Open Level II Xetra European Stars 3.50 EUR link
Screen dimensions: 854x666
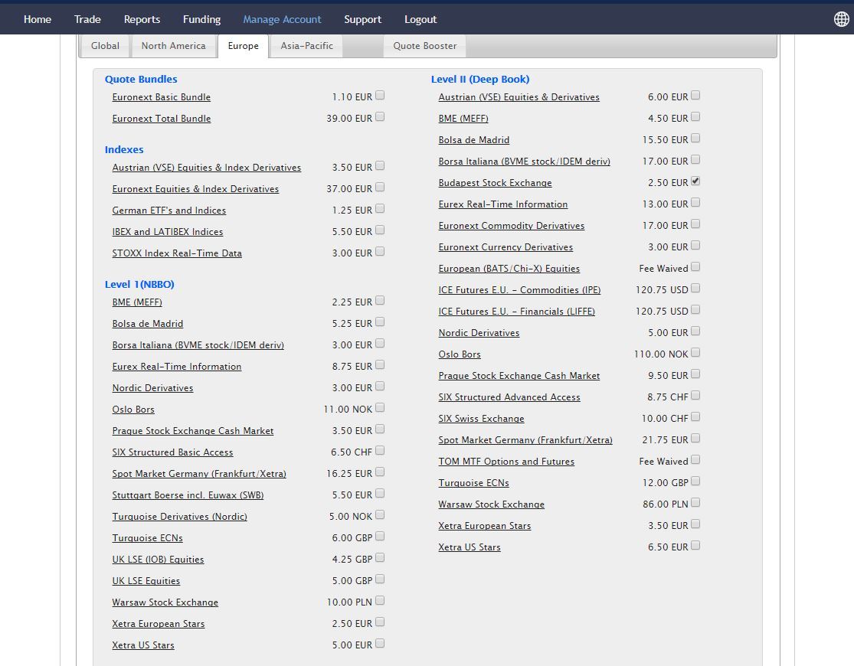[485, 525]
